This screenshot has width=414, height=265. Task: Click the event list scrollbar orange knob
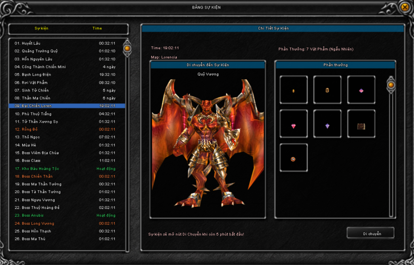pos(127,49)
